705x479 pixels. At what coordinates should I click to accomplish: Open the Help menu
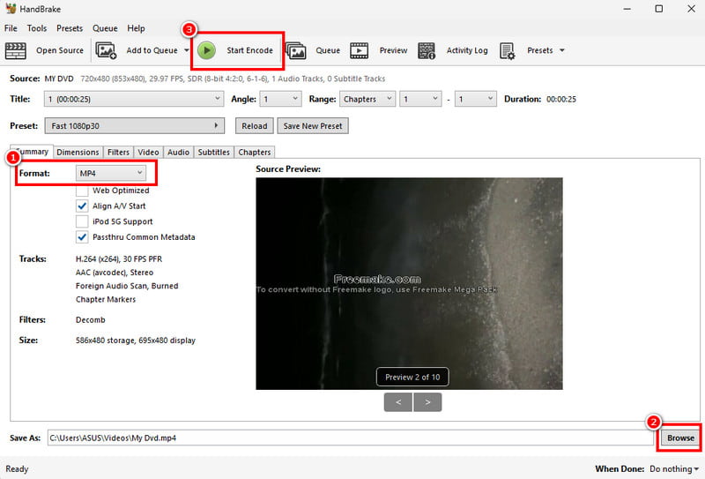coord(136,28)
